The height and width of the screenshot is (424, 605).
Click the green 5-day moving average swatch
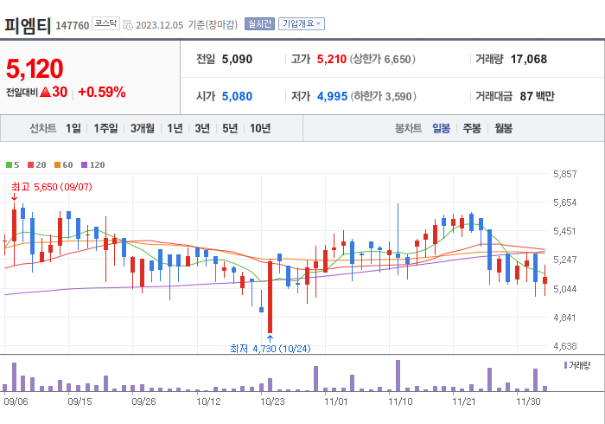tap(9, 165)
